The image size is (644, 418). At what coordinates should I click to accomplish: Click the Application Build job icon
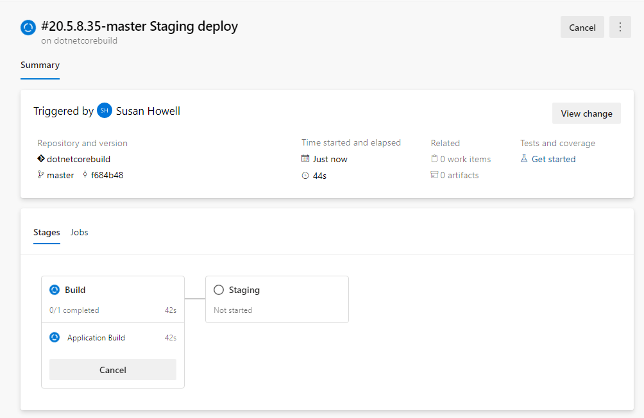[55, 337]
